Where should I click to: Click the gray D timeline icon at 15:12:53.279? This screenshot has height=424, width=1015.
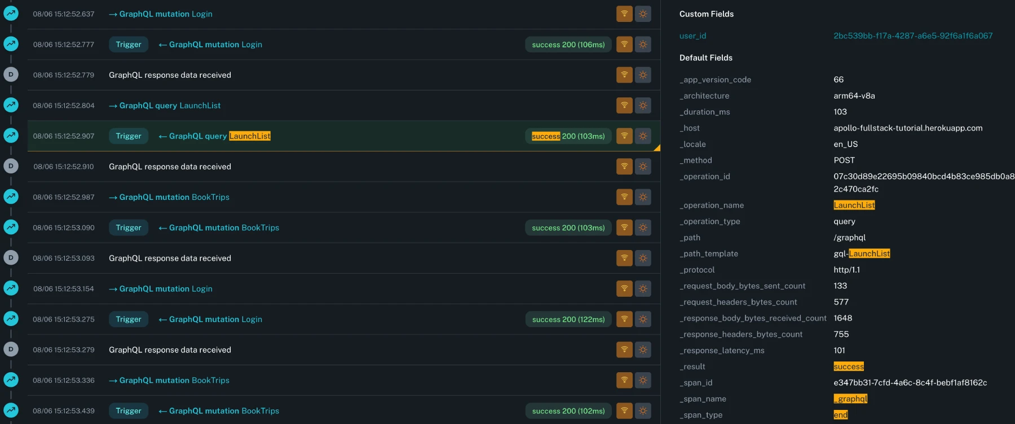[11, 349]
